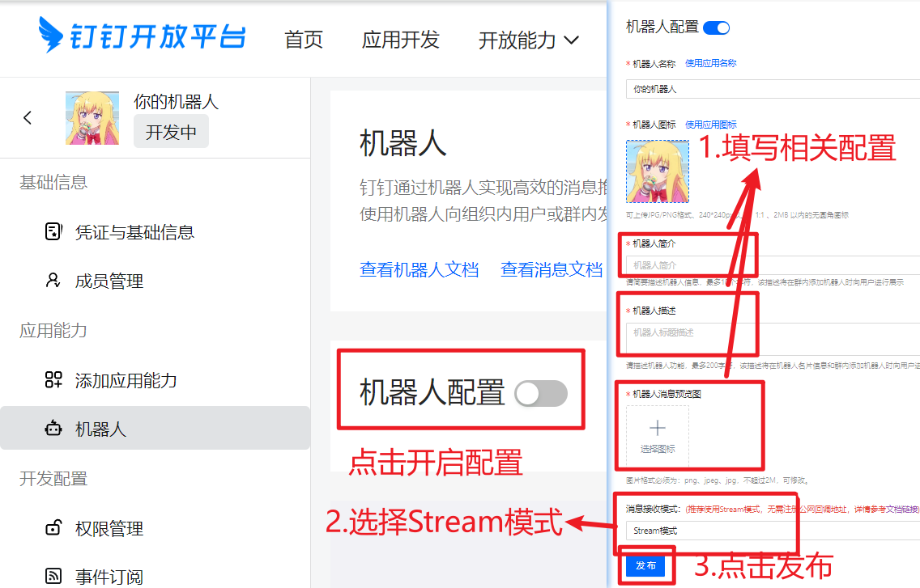The width and height of the screenshot is (920, 588).
Task: Click the 开发中 status badge
Action: tap(171, 132)
